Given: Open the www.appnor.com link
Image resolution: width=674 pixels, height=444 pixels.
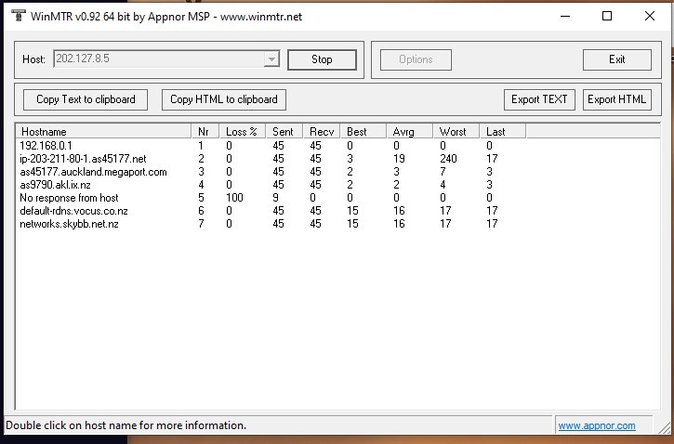Looking at the screenshot, I should pyautogui.click(x=597, y=425).
